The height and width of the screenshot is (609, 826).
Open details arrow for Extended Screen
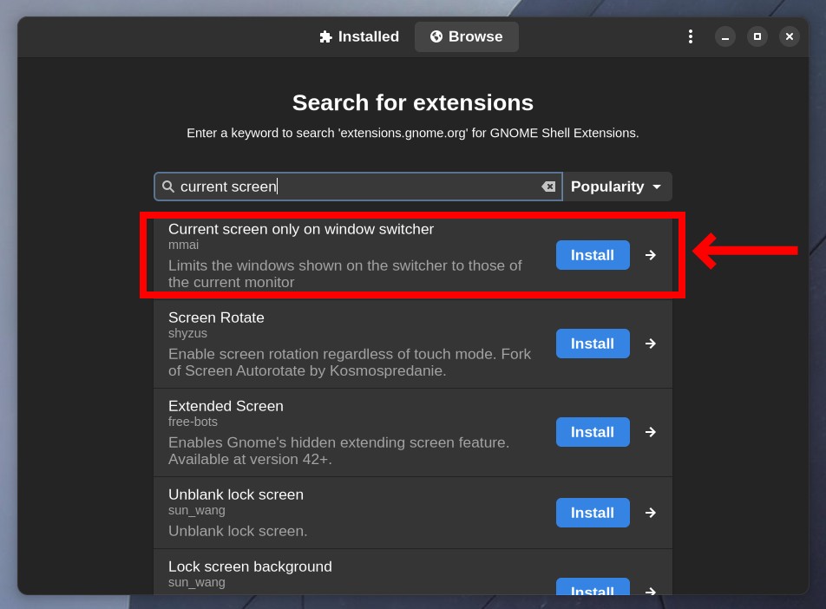tap(651, 432)
